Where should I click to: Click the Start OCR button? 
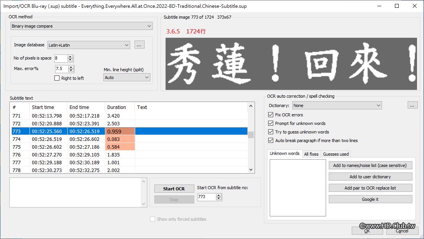pyautogui.click(x=174, y=189)
